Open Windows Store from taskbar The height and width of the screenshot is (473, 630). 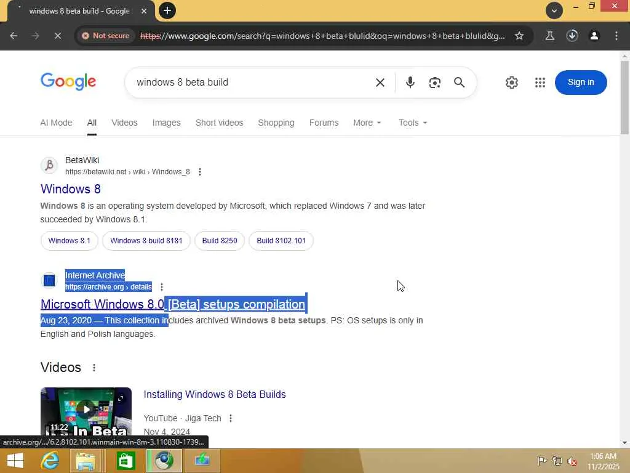(126, 461)
